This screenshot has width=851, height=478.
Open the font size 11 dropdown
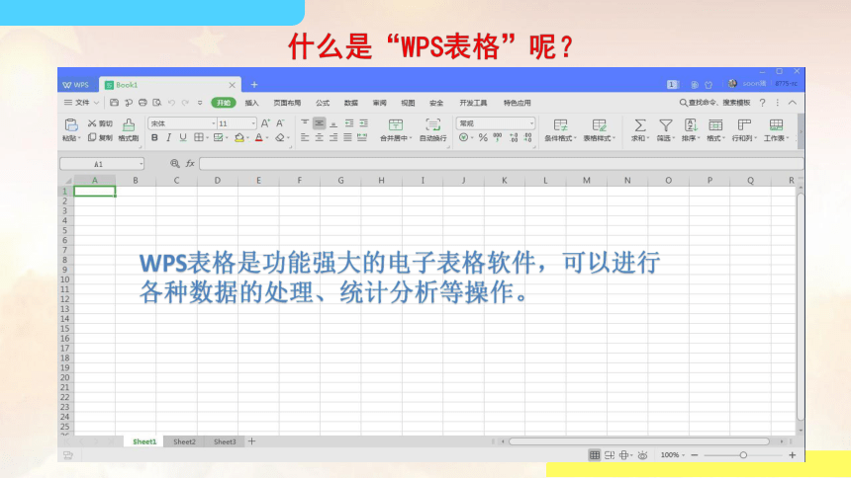coord(253,123)
